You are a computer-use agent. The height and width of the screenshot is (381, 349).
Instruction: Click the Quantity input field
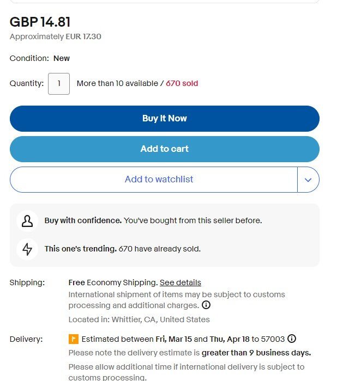pyautogui.click(x=59, y=84)
